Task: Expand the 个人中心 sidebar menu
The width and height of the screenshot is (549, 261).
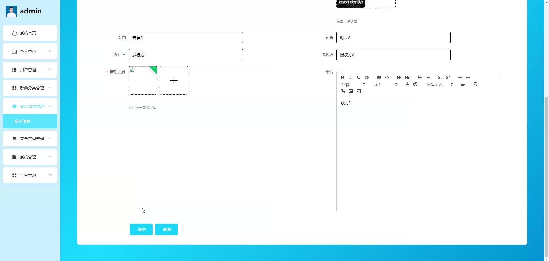Action: tap(30, 51)
